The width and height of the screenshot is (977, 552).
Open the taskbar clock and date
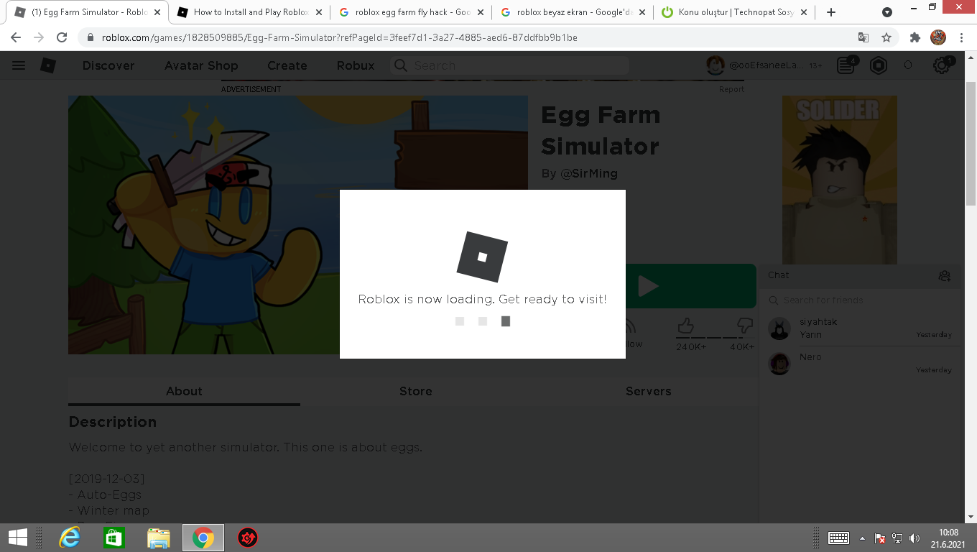click(x=948, y=538)
